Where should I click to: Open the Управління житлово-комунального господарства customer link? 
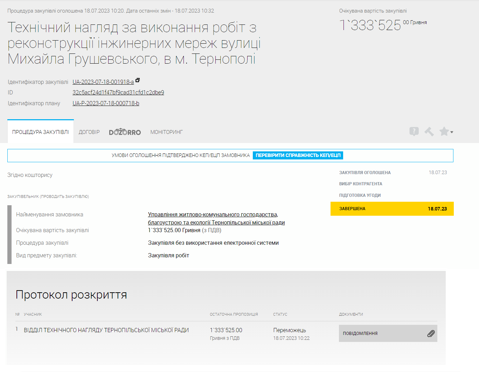click(x=213, y=214)
